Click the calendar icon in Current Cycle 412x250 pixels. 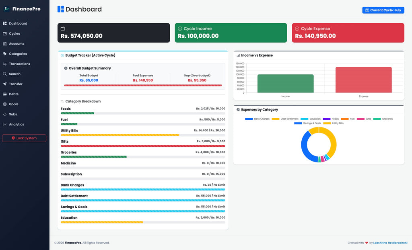coord(367,10)
